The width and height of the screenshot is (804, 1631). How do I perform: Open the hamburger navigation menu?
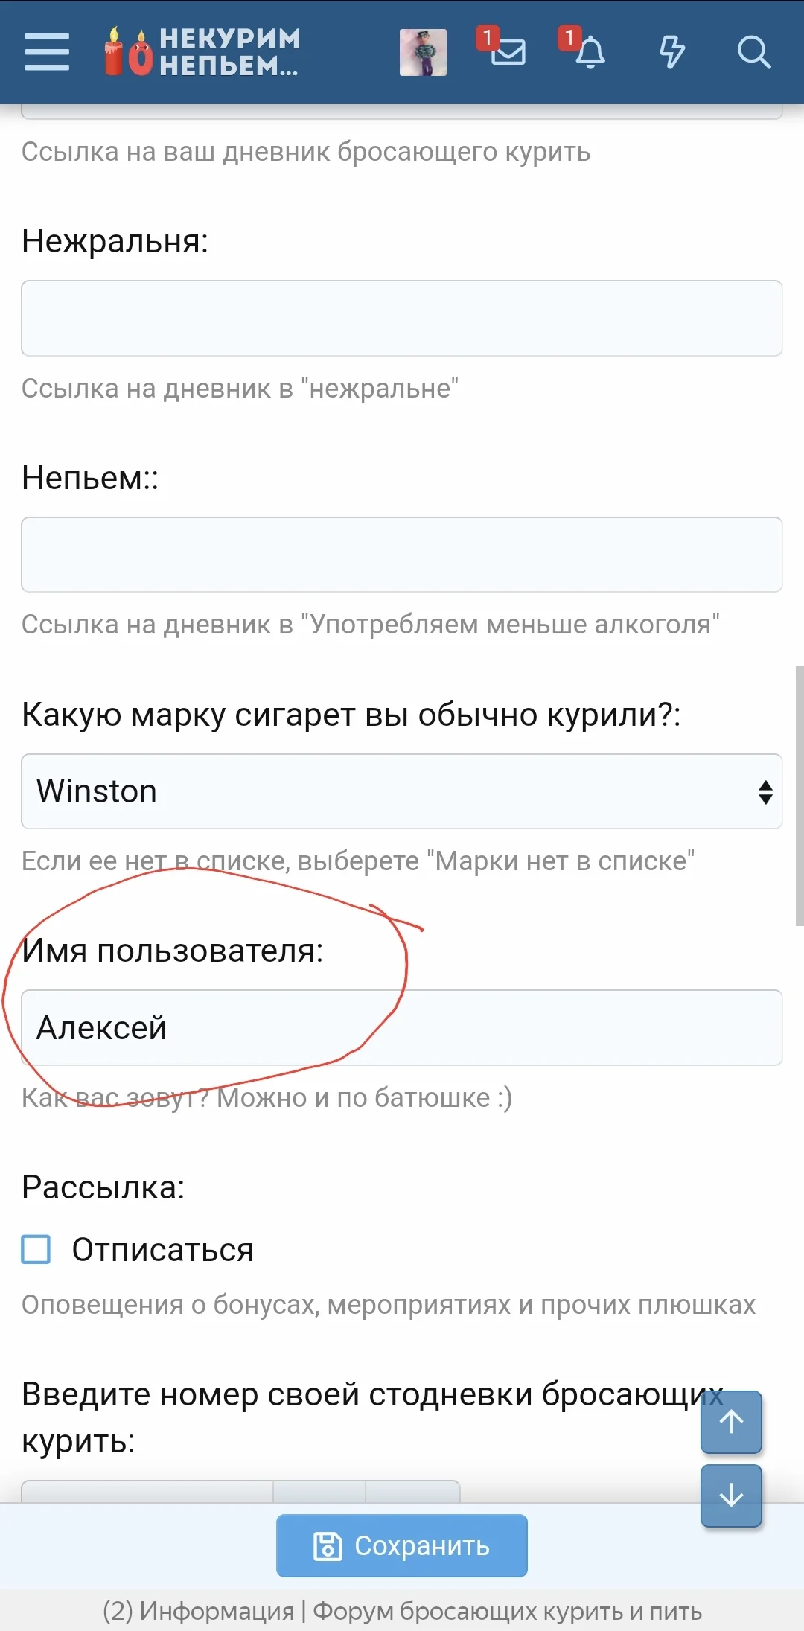tap(46, 52)
